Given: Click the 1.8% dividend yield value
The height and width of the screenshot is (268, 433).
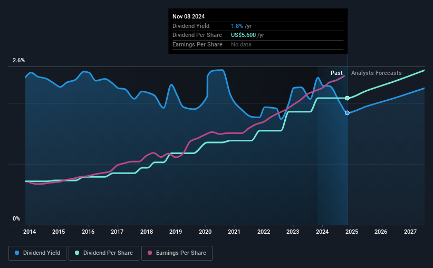Looking at the screenshot, I should 237,26.
